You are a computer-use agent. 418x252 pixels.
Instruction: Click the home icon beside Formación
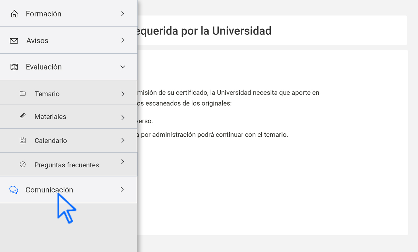14,14
